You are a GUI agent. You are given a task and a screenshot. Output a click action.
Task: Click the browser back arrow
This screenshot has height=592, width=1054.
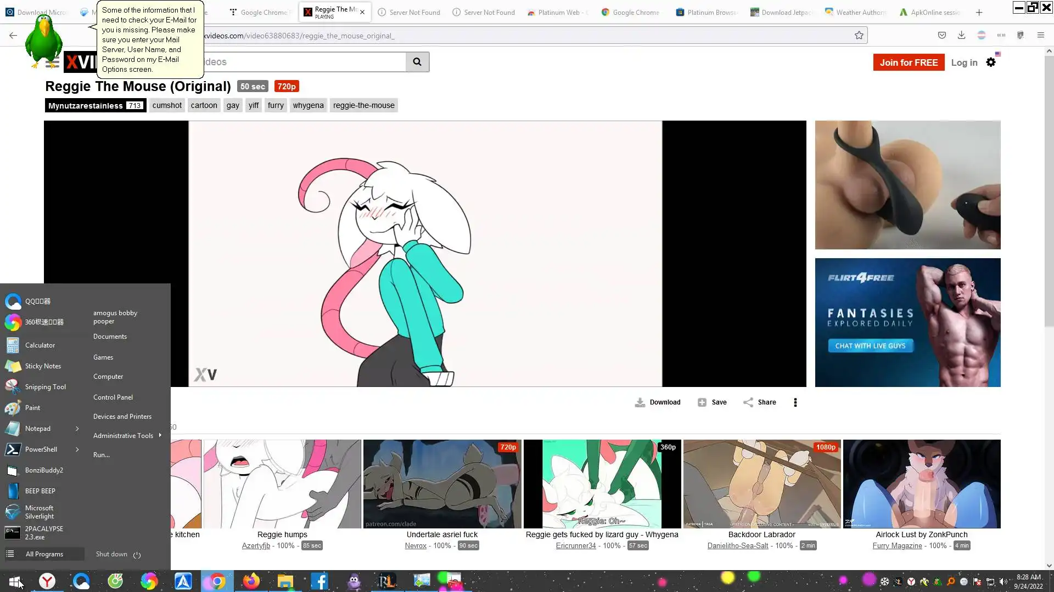pyautogui.click(x=13, y=35)
